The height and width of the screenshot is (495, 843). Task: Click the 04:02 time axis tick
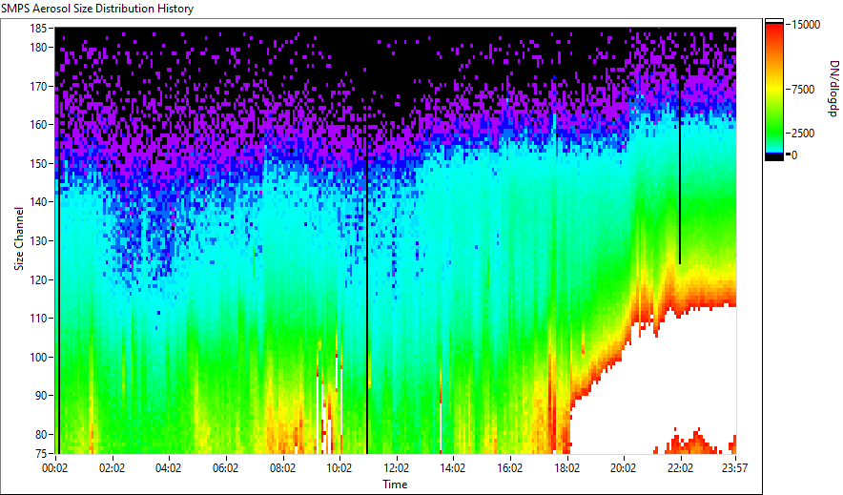click(168, 468)
